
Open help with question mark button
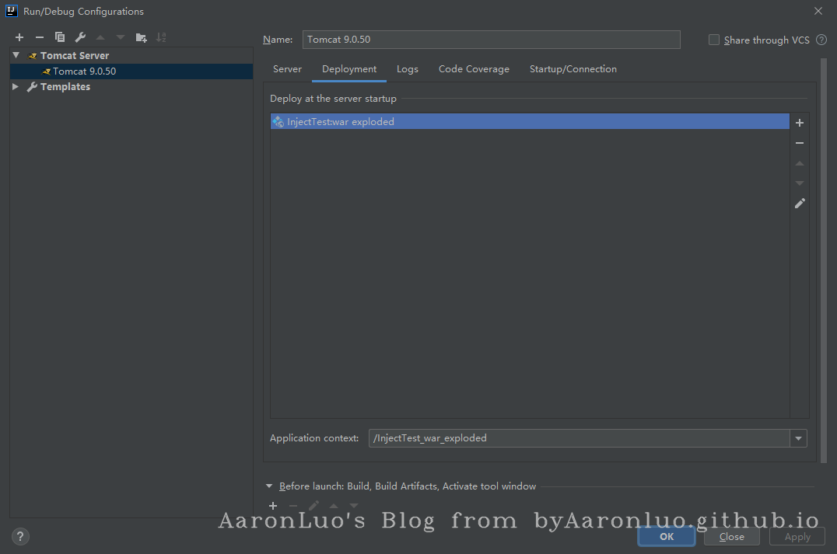21,536
